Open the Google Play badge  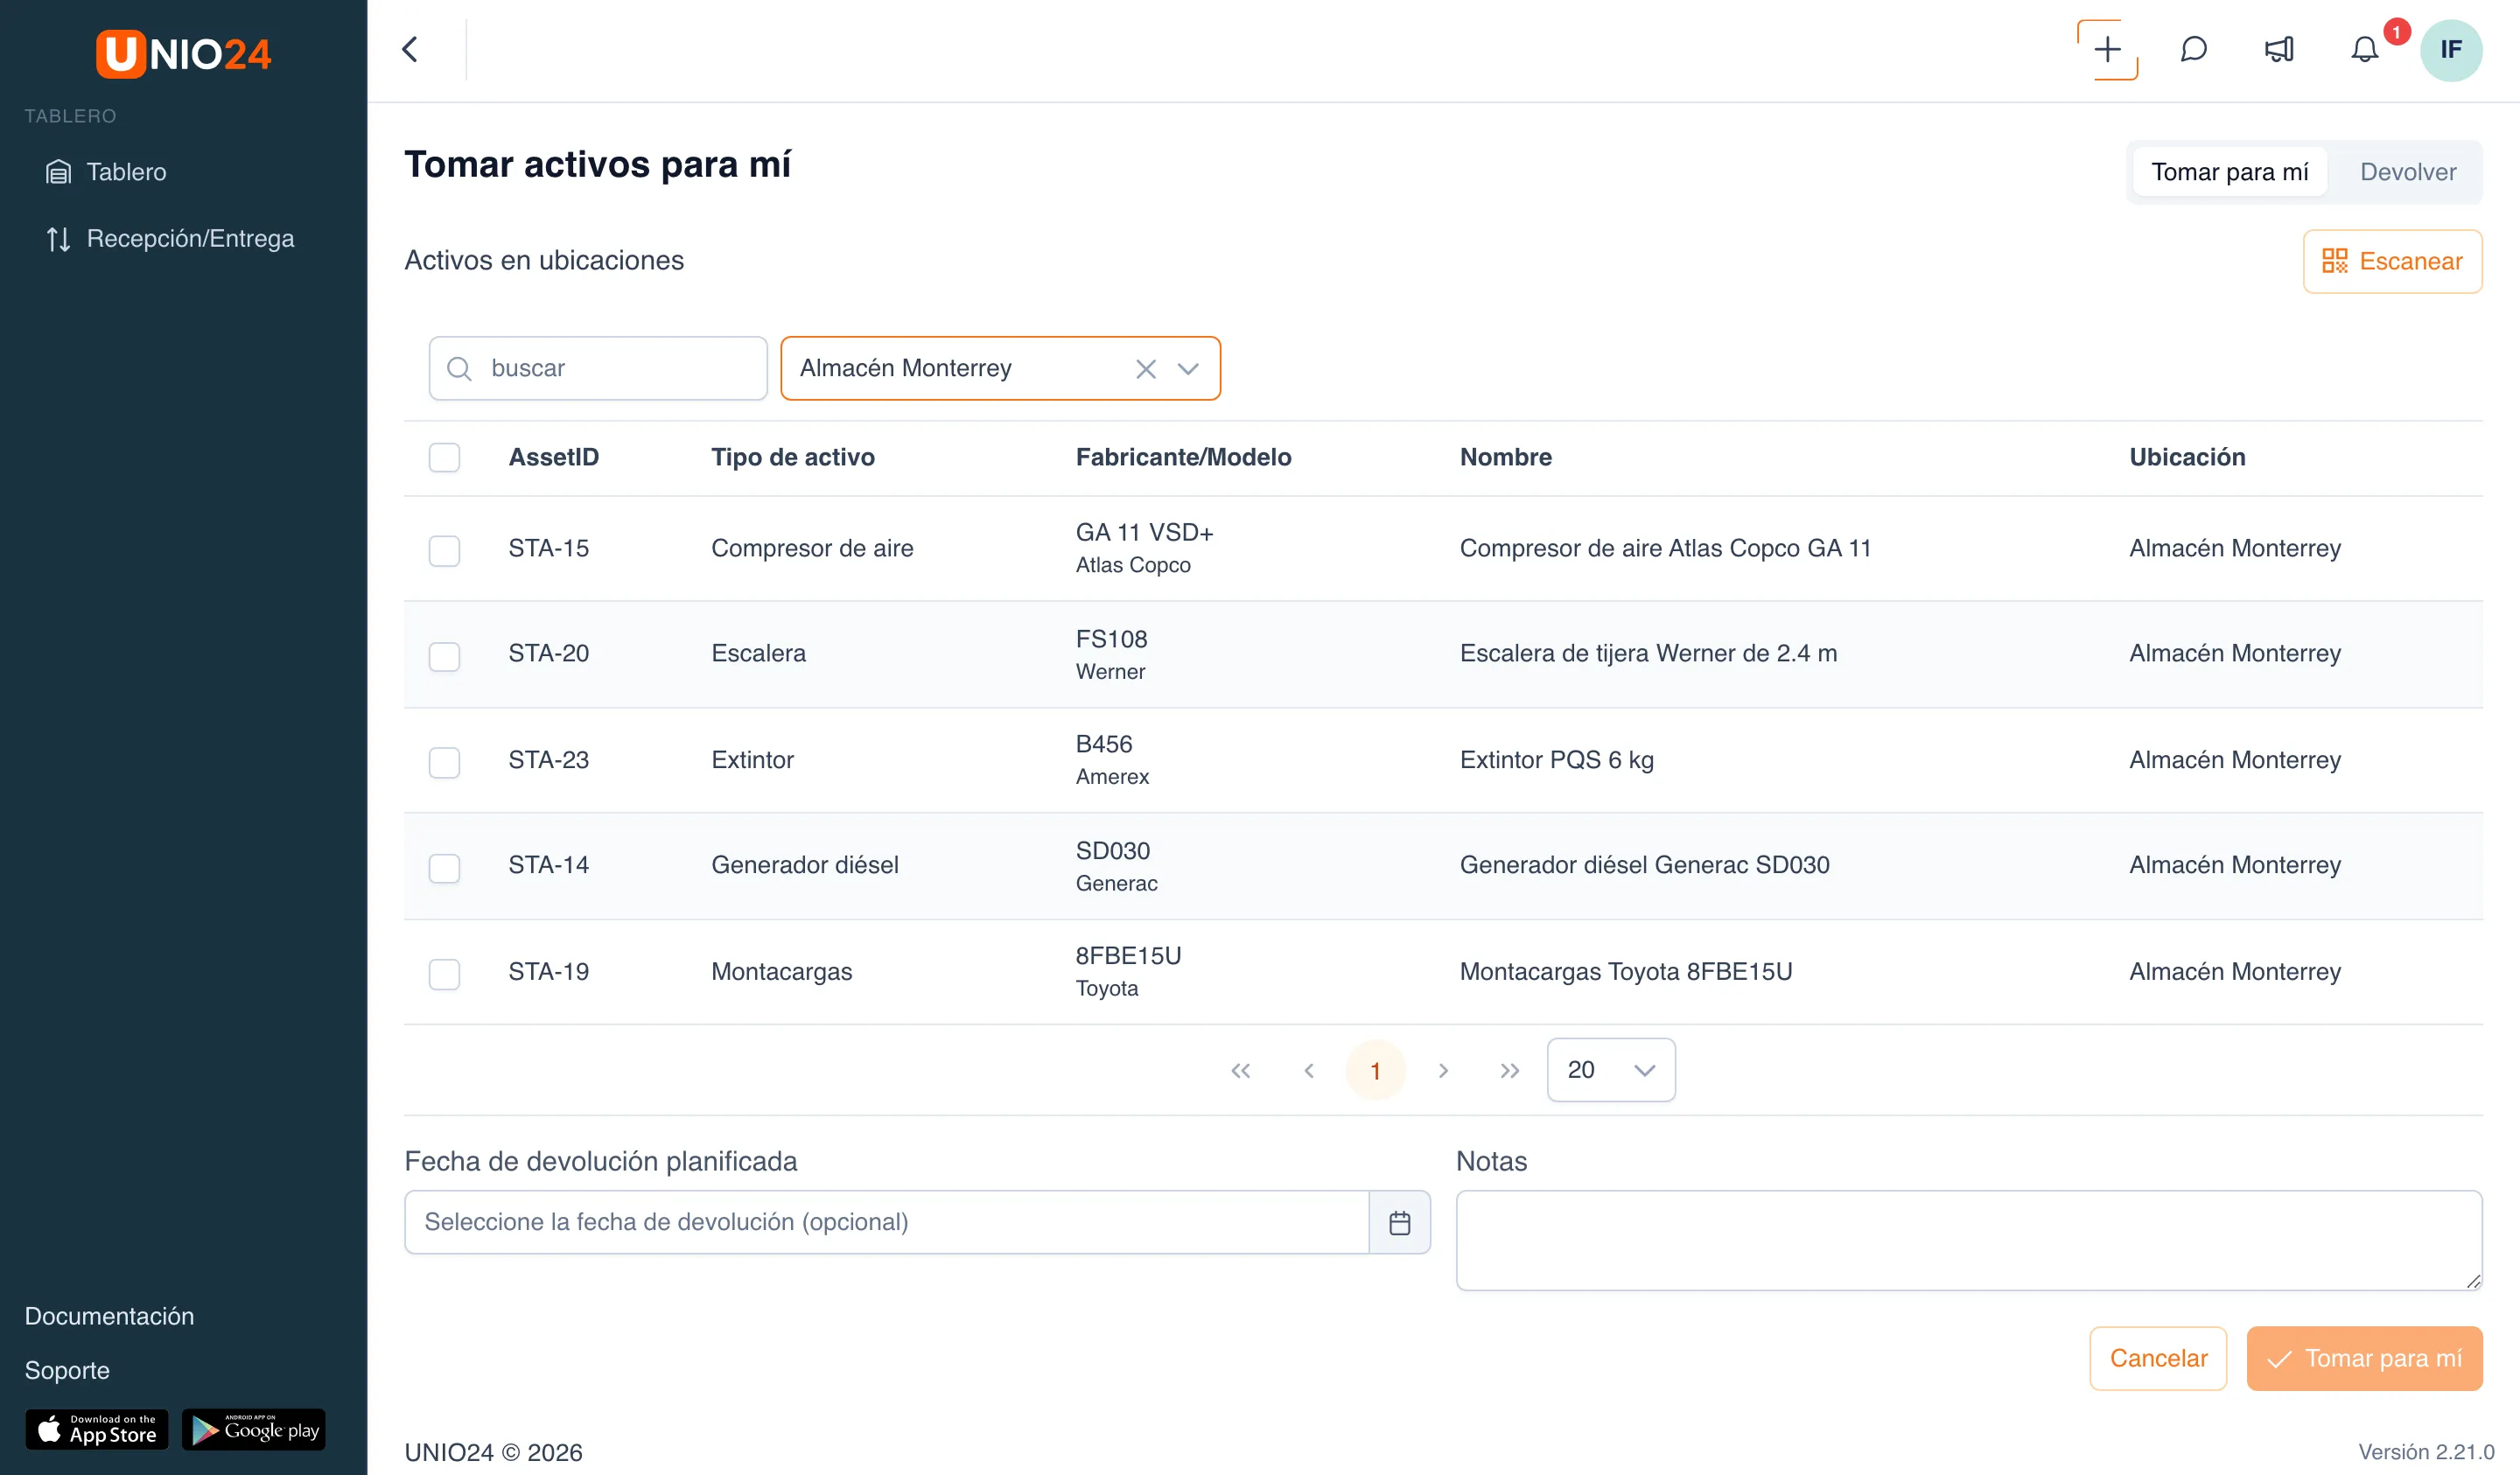(x=254, y=1429)
